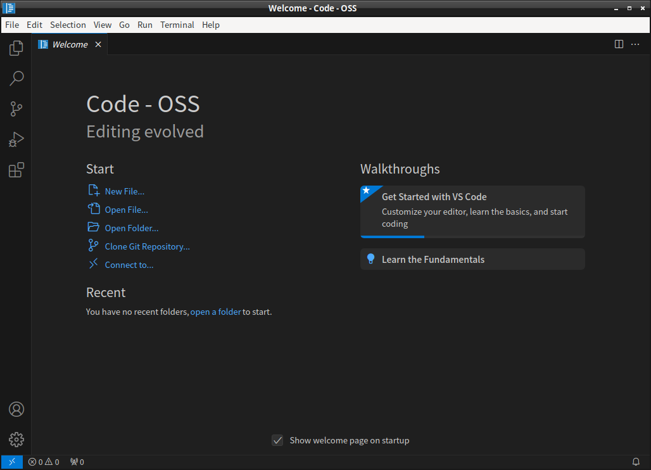This screenshot has width=651, height=470.
Task: Open the Run menu
Action: [x=145, y=25]
